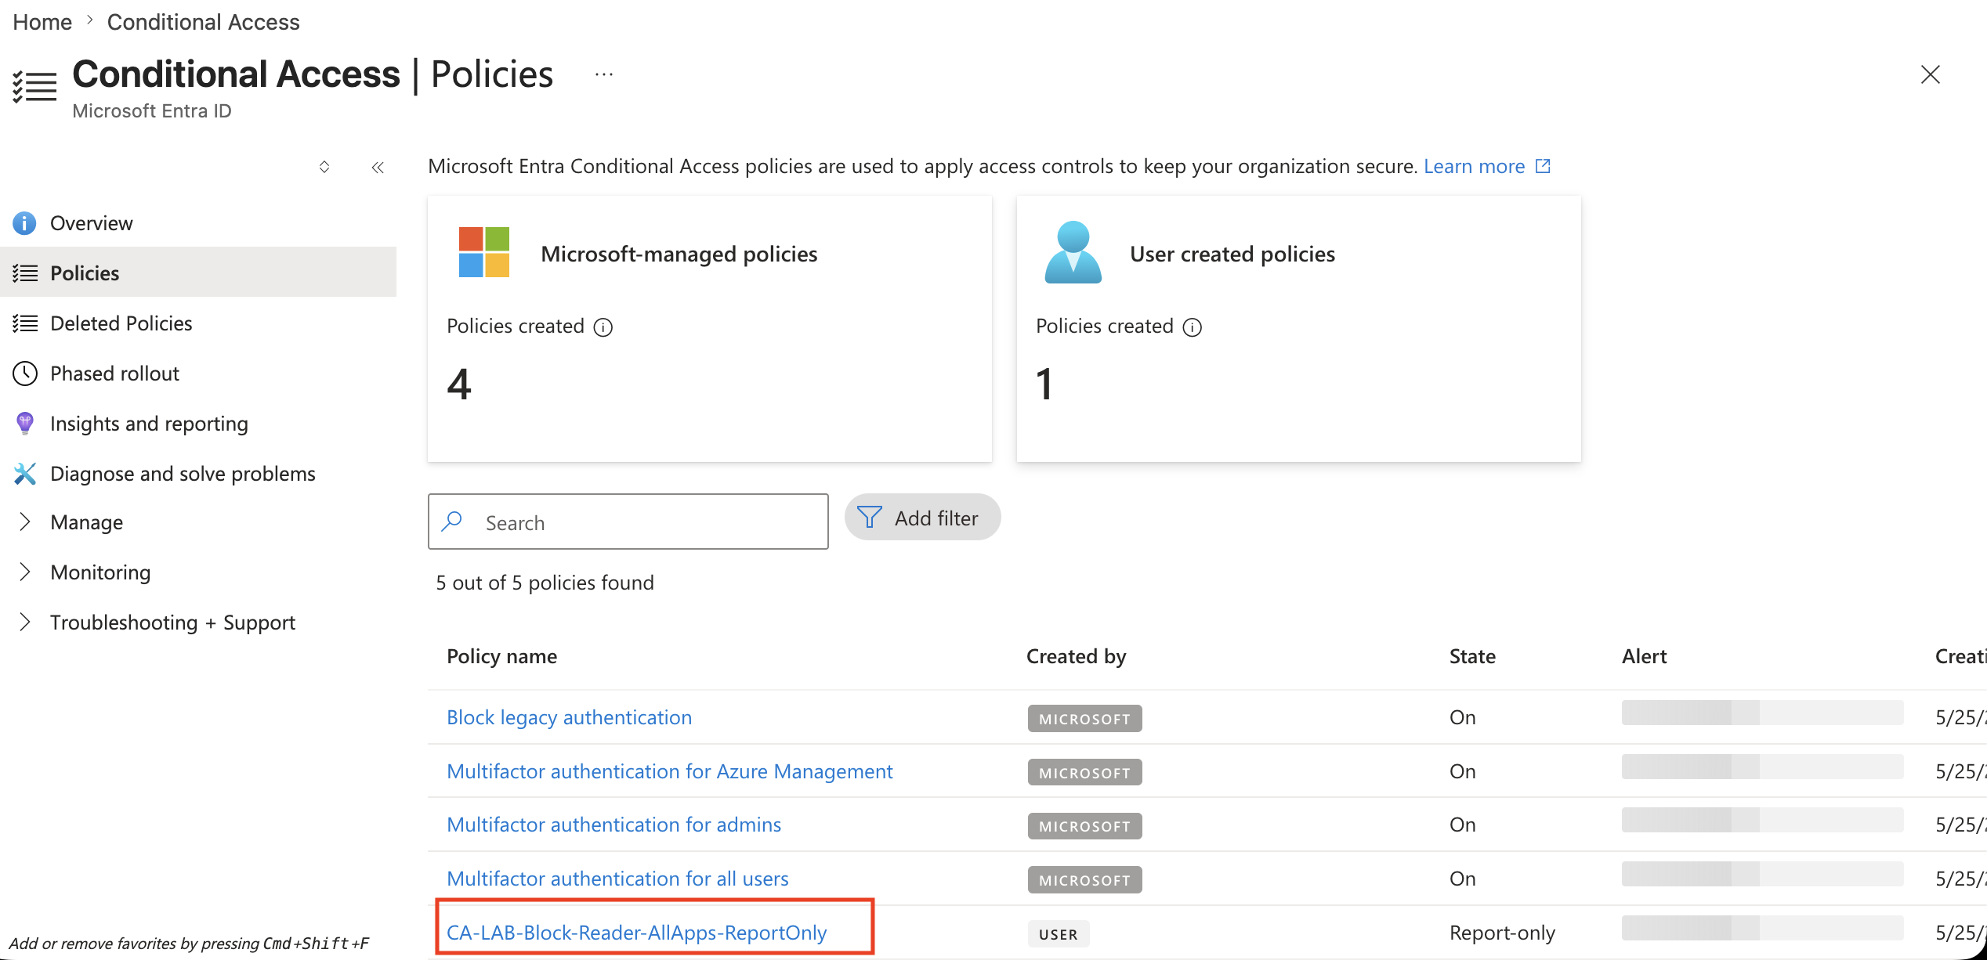Click On state for MFA for admins
Viewport: 1987px width, 960px height.
(1463, 825)
